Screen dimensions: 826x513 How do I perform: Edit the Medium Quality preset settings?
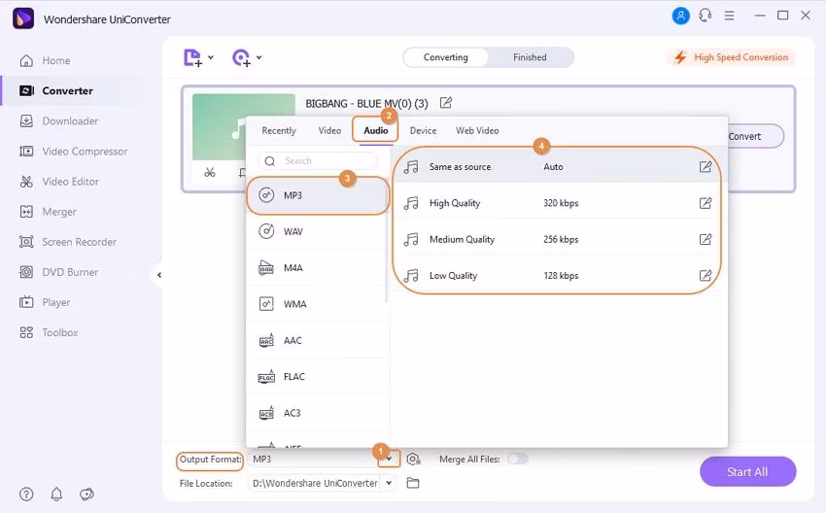click(705, 240)
